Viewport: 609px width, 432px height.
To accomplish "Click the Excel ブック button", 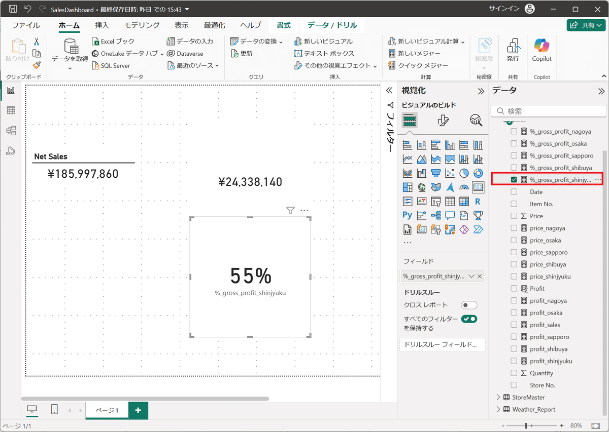I will (x=113, y=42).
